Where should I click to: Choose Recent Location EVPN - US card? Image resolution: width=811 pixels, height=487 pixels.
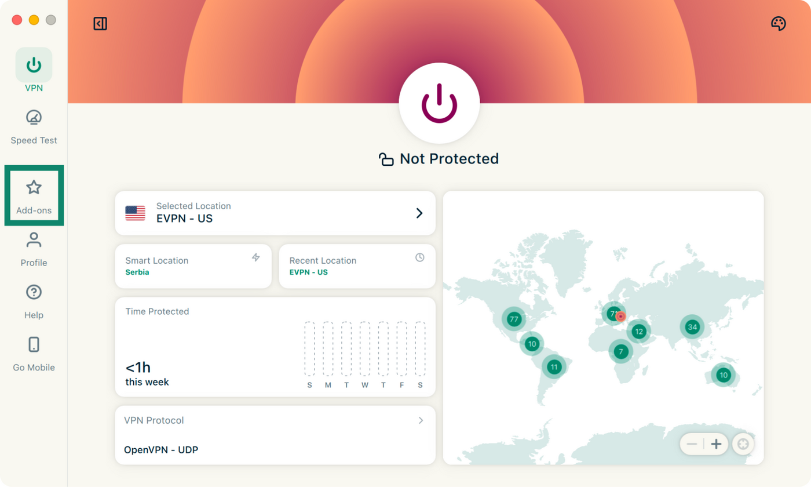pos(357,266)
